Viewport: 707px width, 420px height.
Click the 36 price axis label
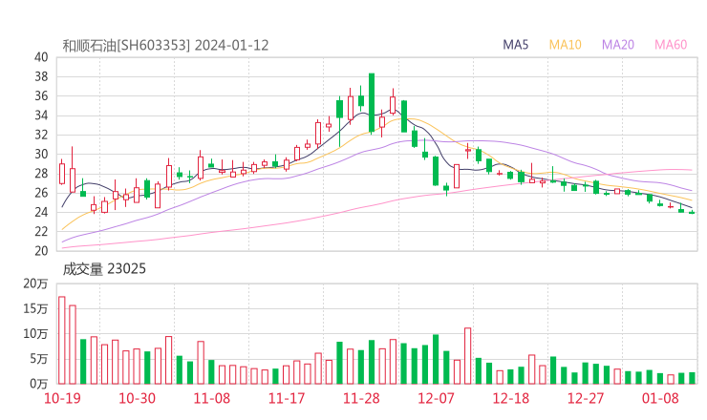(41, 96)
